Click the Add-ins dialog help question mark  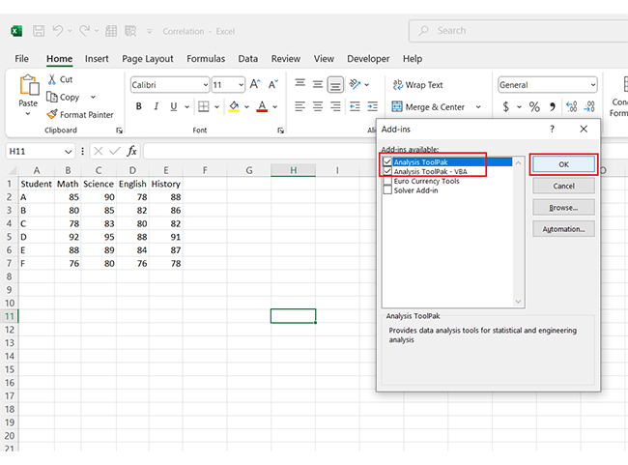click(552, 130)
